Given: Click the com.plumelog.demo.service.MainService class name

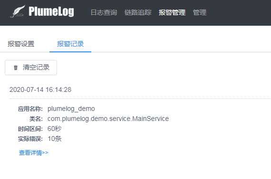Looking at the screenshot, I should 108,119.
